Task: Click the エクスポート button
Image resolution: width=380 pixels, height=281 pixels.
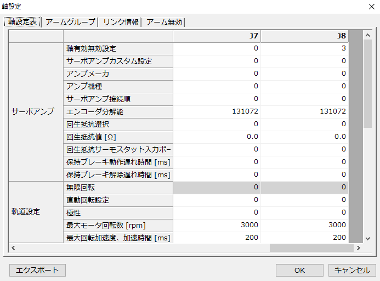Action: click(x=37, y=270)
